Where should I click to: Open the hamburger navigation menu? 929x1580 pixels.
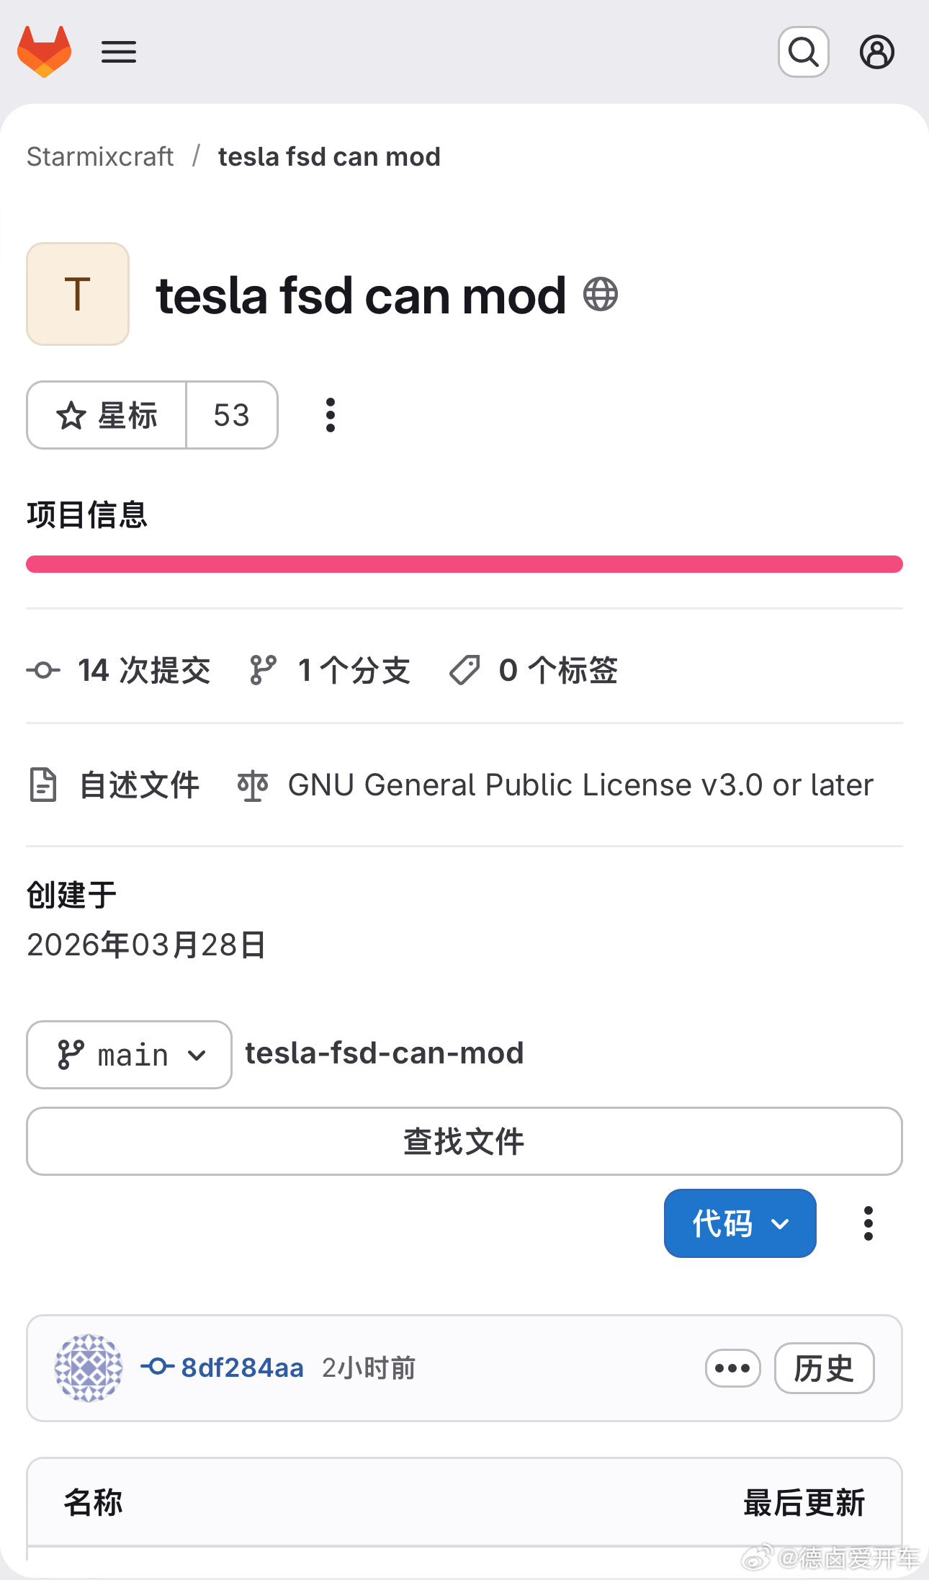click(x=119, y=52)
